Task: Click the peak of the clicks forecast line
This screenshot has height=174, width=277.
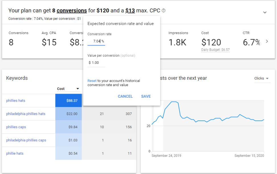Action: [174, 102]
